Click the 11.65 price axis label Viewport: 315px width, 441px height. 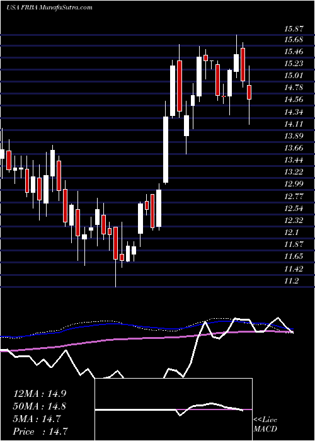[x=294, y=256]
